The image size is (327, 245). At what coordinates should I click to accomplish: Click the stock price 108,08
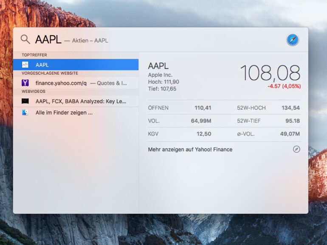270,73
